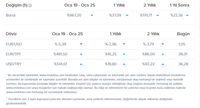Image resolution: width=200 pixels, height=108 pixels.
Task: Click the green arrow next to %514,61
Action: tap(81, 64)
